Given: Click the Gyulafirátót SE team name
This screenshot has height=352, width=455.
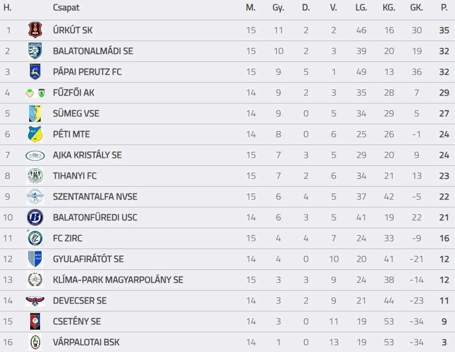Looking at the screenshot, I should tap(88, 259).
